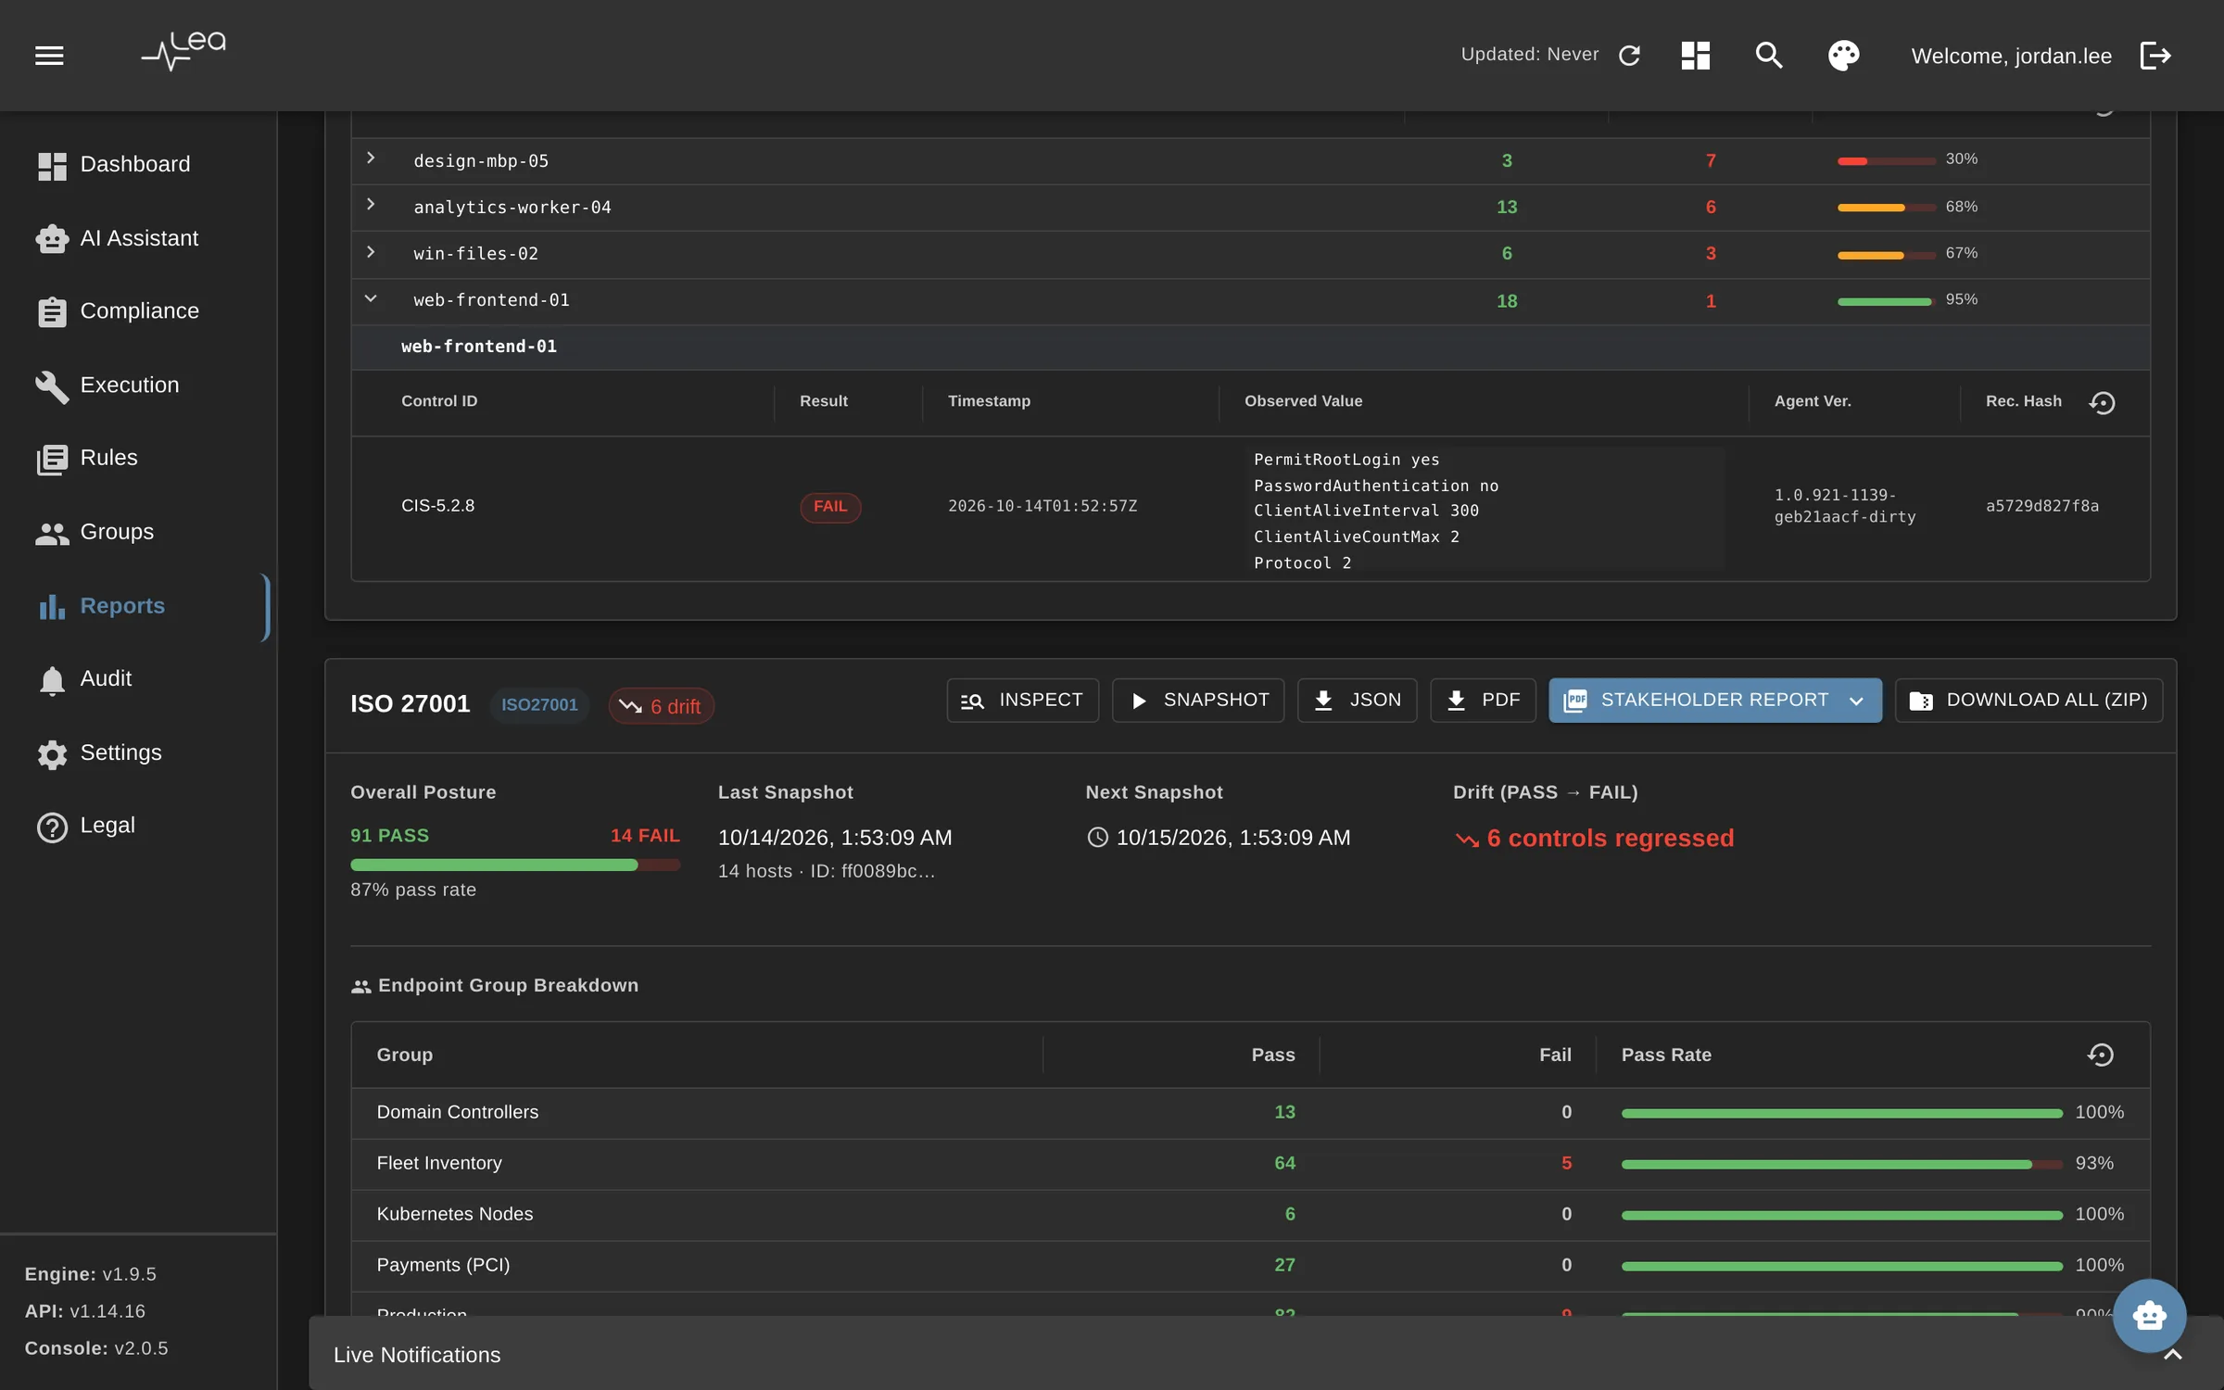The height and width of the screenshot is (1390, 2224).
Task: Open the hamburger navigation menu
Action: (49, 56)
